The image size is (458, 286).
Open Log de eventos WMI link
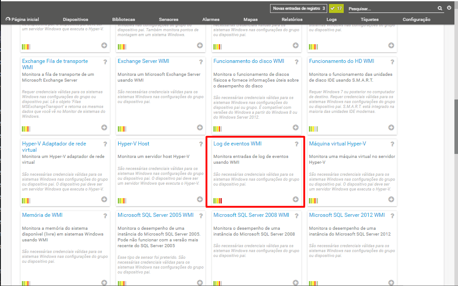click(x=237, y=144)
